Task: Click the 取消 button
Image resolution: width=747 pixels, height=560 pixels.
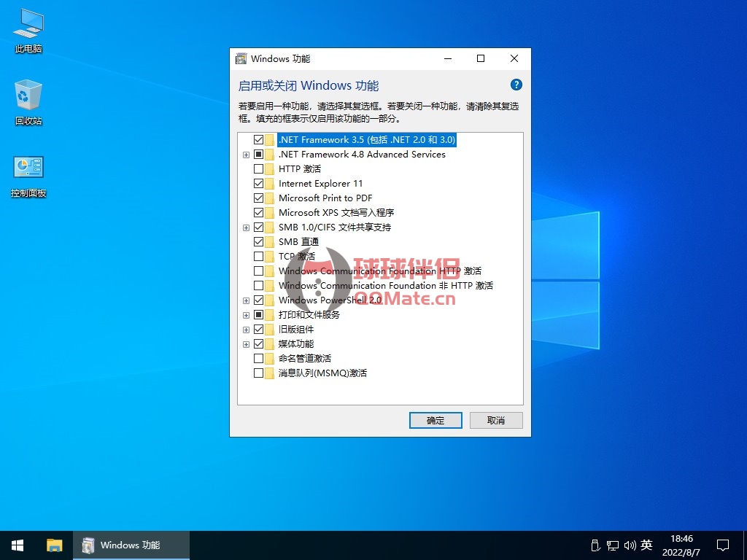Action: coord(496,420)
